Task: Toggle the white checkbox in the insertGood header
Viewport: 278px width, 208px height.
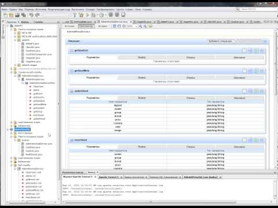Action: tap(244, 140)
